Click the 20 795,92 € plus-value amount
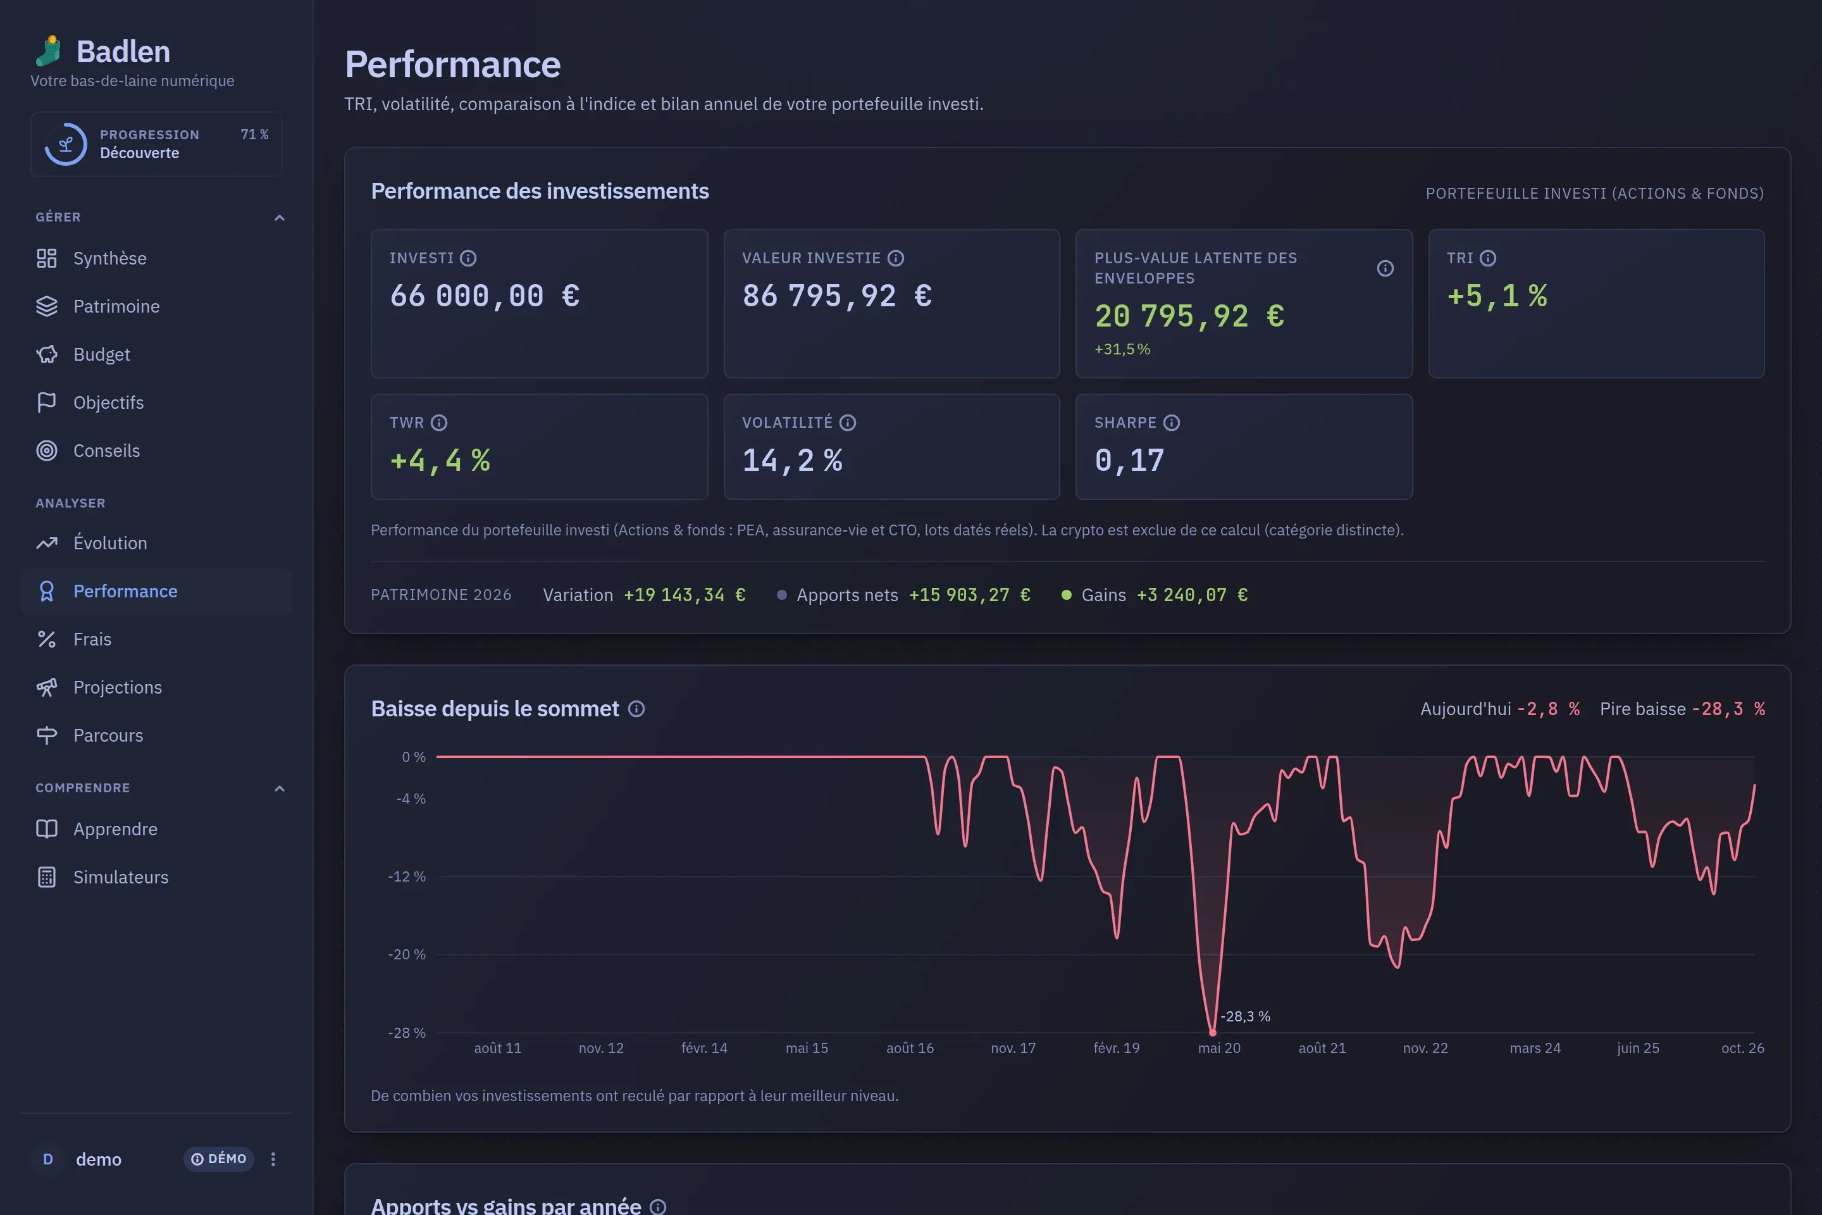Screen dimensions: 1822x1215 point(1190,316)
